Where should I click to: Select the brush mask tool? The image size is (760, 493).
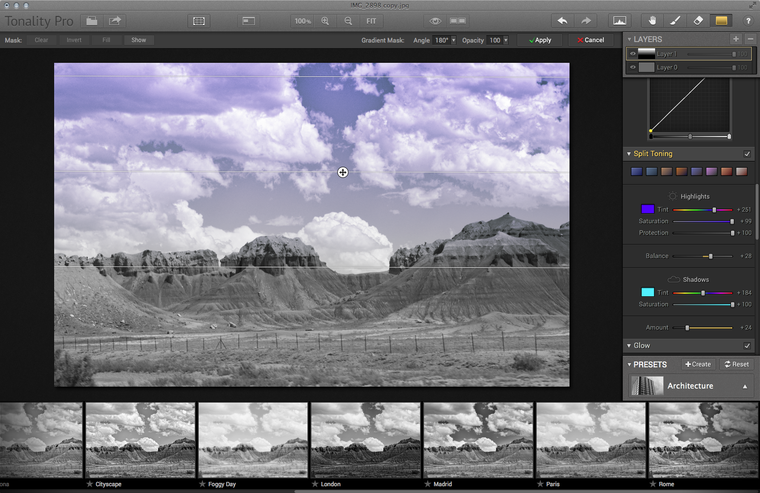tap(675, 21)
